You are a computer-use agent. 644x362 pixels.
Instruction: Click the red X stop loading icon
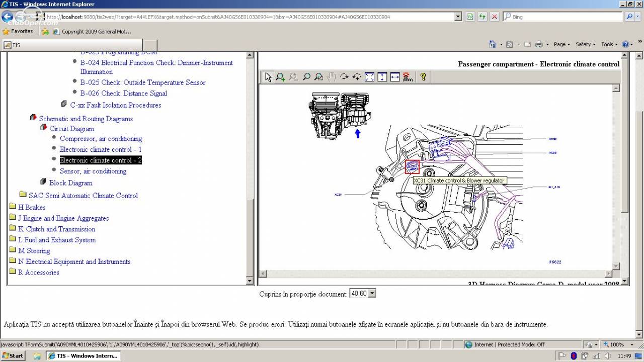tap(495, 17)
